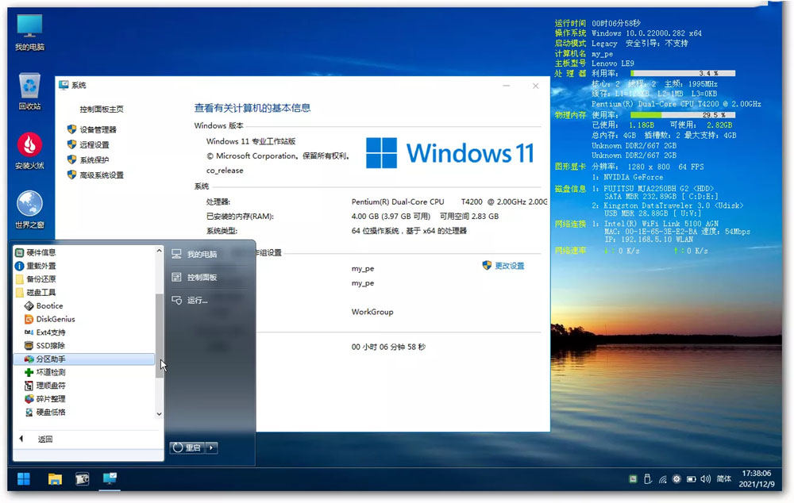The image size is (794, 503).
Task: Click the volume icon in tray
Action: coord(705,478)
